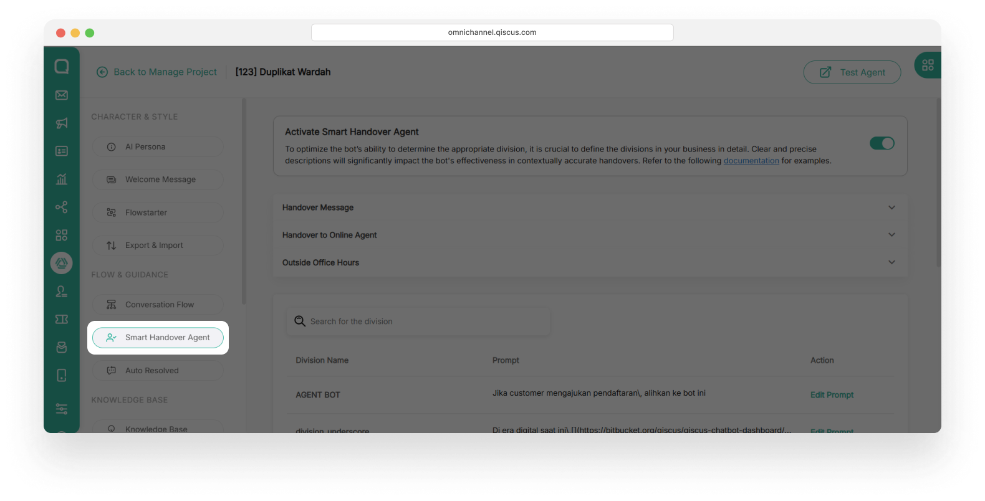
Task: Click the top-right apps grid button
Action: click(928, 65)
